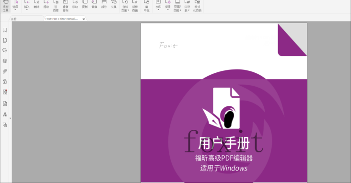
Task: Expand the navigation panel with small arrow
Action: click(x=10, y=118)
